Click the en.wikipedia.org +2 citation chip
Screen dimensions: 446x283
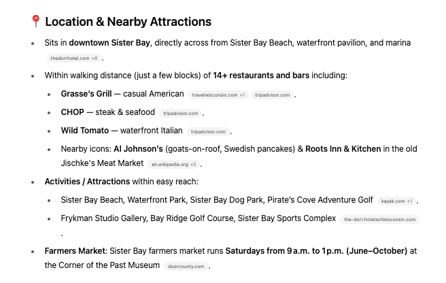pos(174,164)
